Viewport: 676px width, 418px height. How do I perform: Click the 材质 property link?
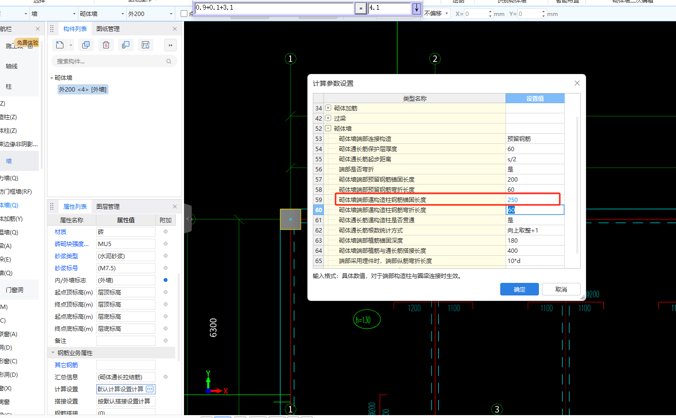pyautogui.click(x=61, y=232)
